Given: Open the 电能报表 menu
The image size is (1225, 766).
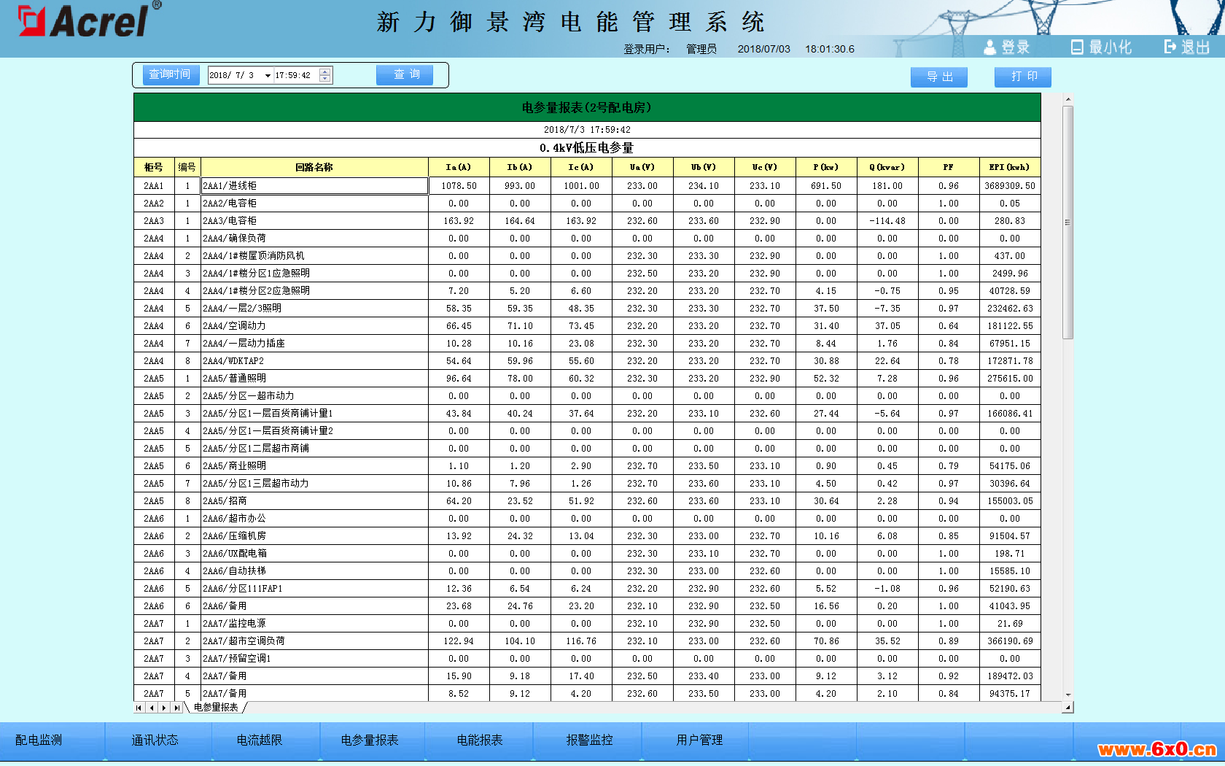Looking at the screenshot, I should click(479, 740).
